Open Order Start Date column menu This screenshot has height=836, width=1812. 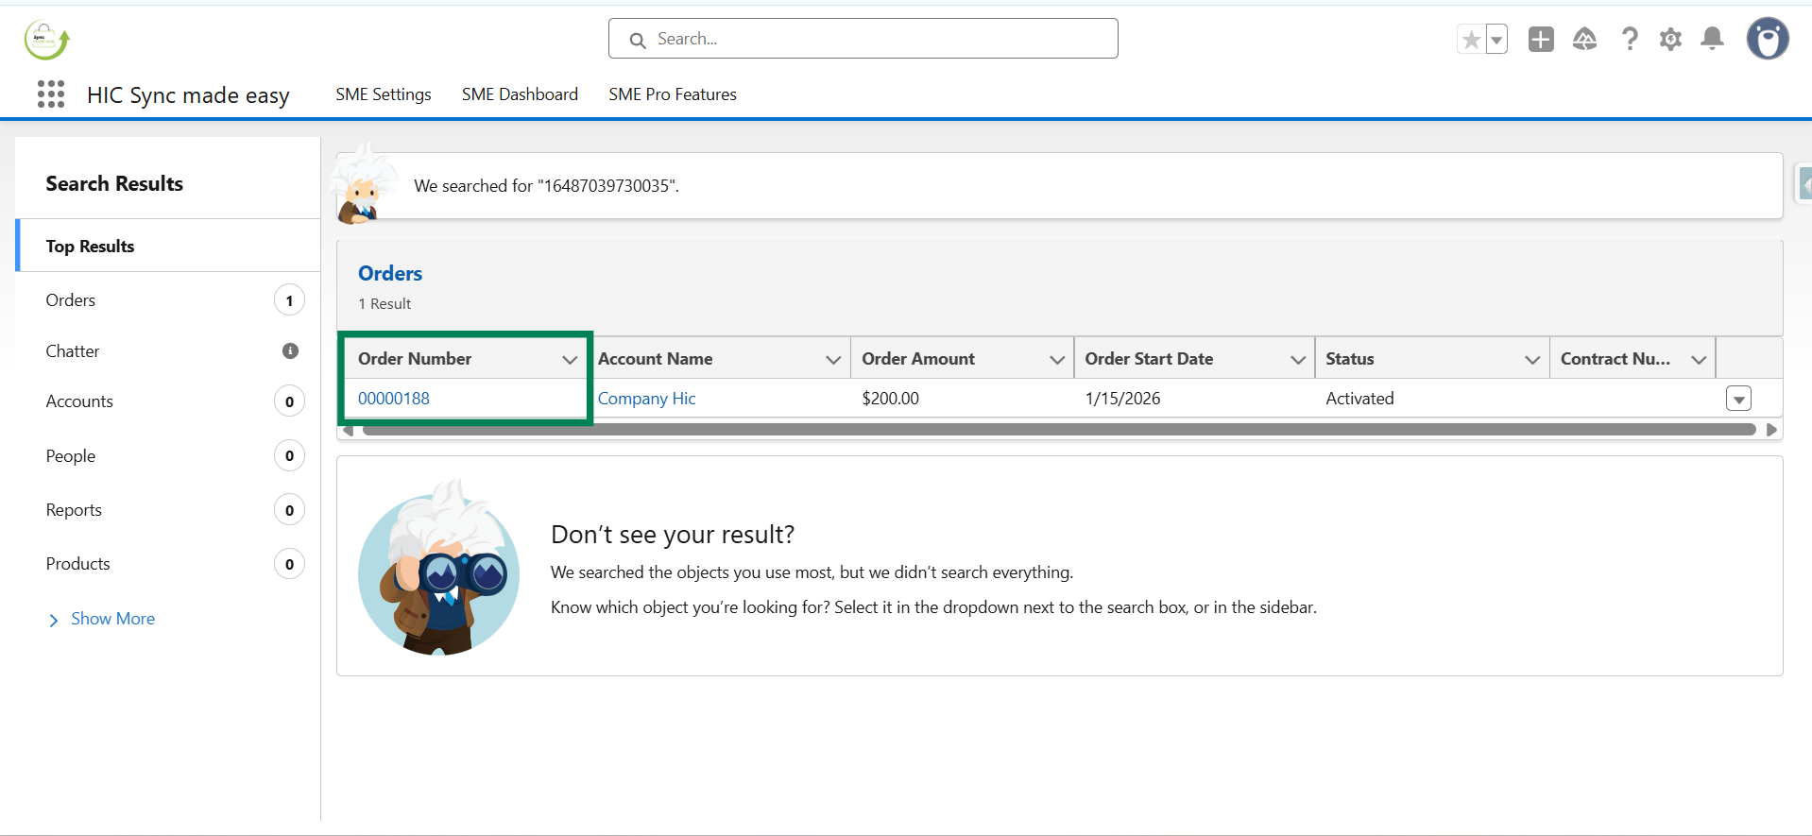(1298, 359)
